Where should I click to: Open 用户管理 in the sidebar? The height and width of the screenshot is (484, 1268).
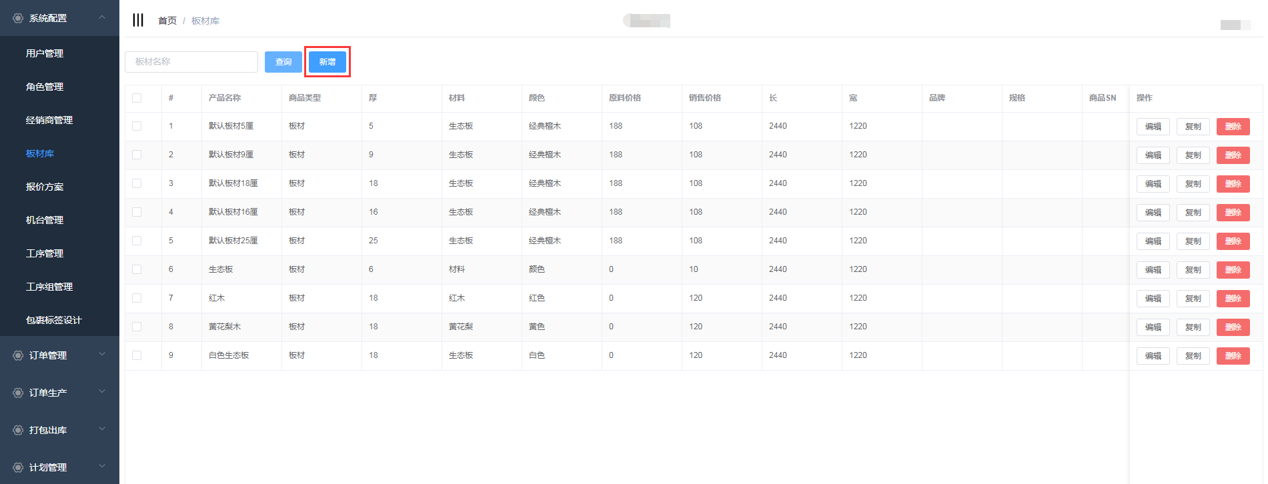pyautogui.click(x=45, y=53)
